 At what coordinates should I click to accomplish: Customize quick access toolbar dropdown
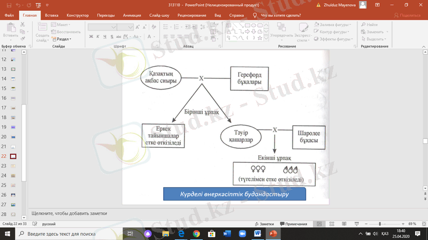(x=47, y=5)
